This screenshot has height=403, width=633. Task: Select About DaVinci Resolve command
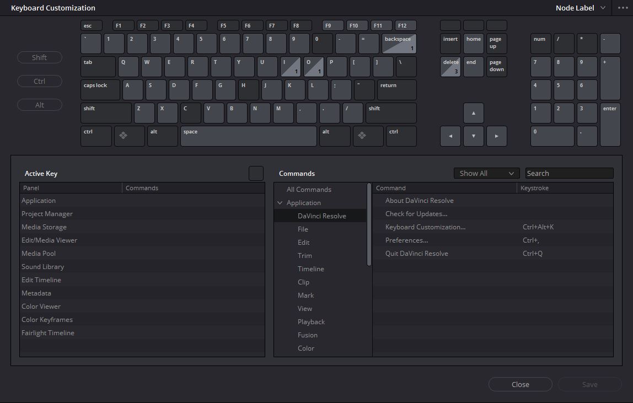point(493,201)
